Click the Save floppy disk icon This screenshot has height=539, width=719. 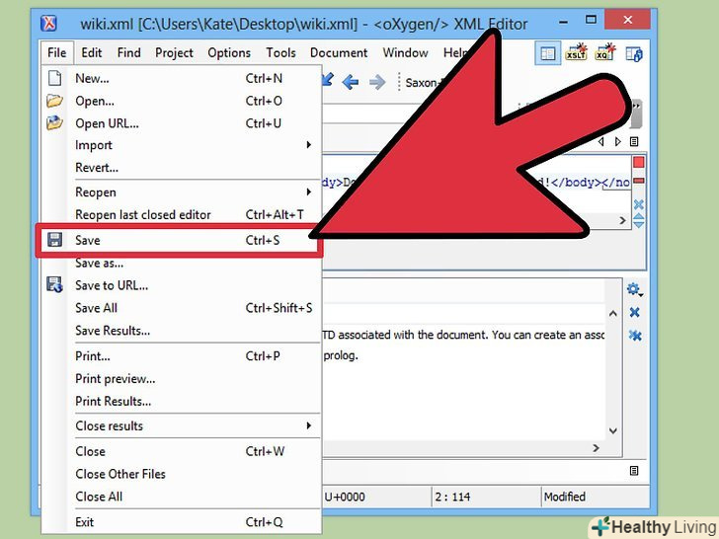tap(54, 240)
